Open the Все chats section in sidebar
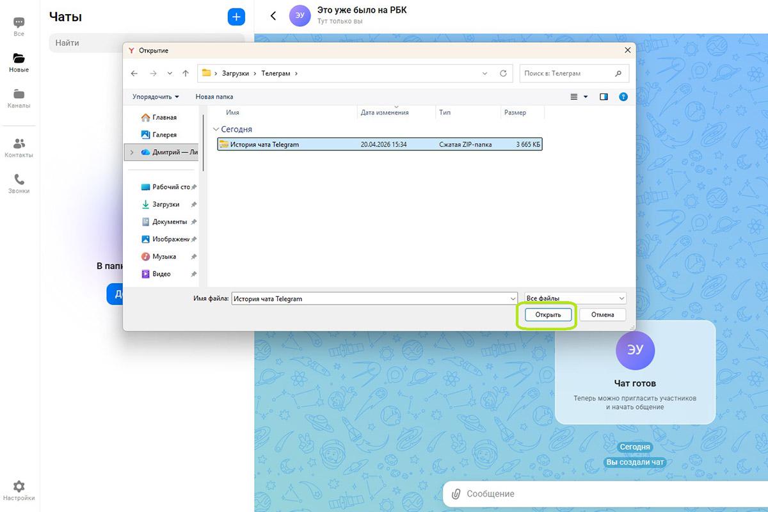Image resolution: width=768 pixels, height=512 pixels. pos(19,26)
